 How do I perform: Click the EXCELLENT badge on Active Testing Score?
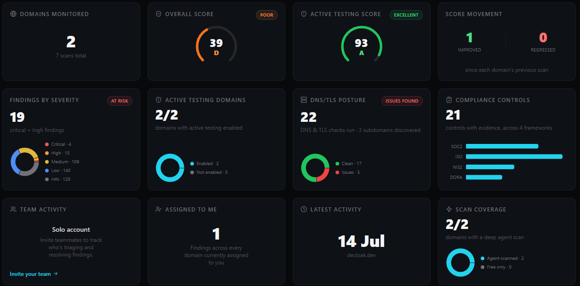(406, 15)
